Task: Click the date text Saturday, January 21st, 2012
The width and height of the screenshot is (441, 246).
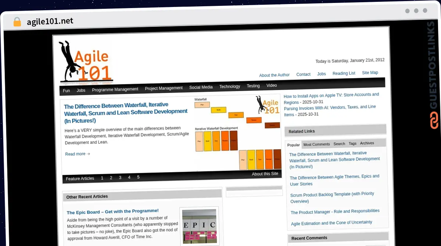Action: click(x=358, y=61)
